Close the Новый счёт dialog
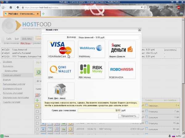Image resolution: width=185 pixels, height=138 pixels. [139, 30]
